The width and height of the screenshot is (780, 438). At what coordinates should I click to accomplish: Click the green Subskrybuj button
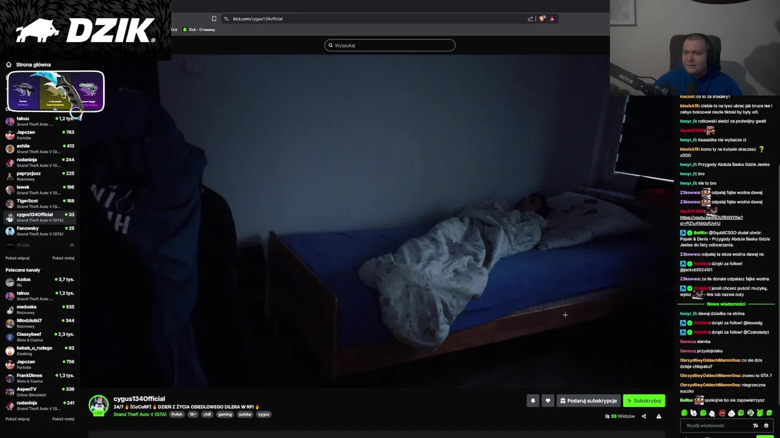tap(643, 401)
